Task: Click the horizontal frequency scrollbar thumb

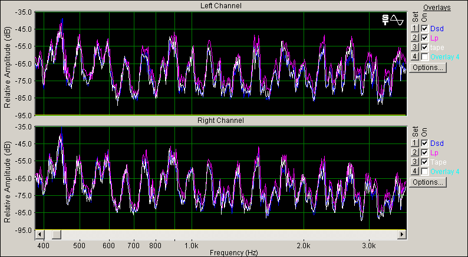Action: (x=57, y=235)
